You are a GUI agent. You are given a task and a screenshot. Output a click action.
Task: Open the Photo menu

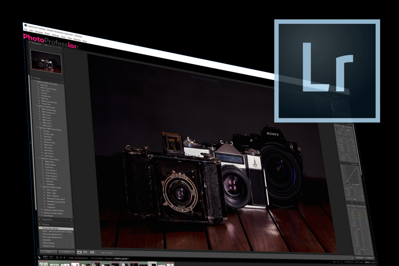coord(47,33)
